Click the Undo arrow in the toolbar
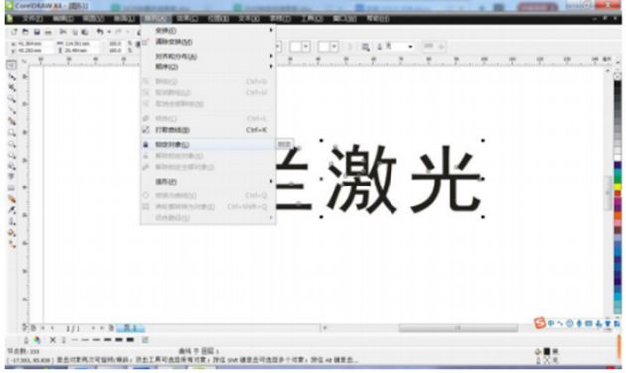This screenshot has height=373, width=626. click(100, 32)
